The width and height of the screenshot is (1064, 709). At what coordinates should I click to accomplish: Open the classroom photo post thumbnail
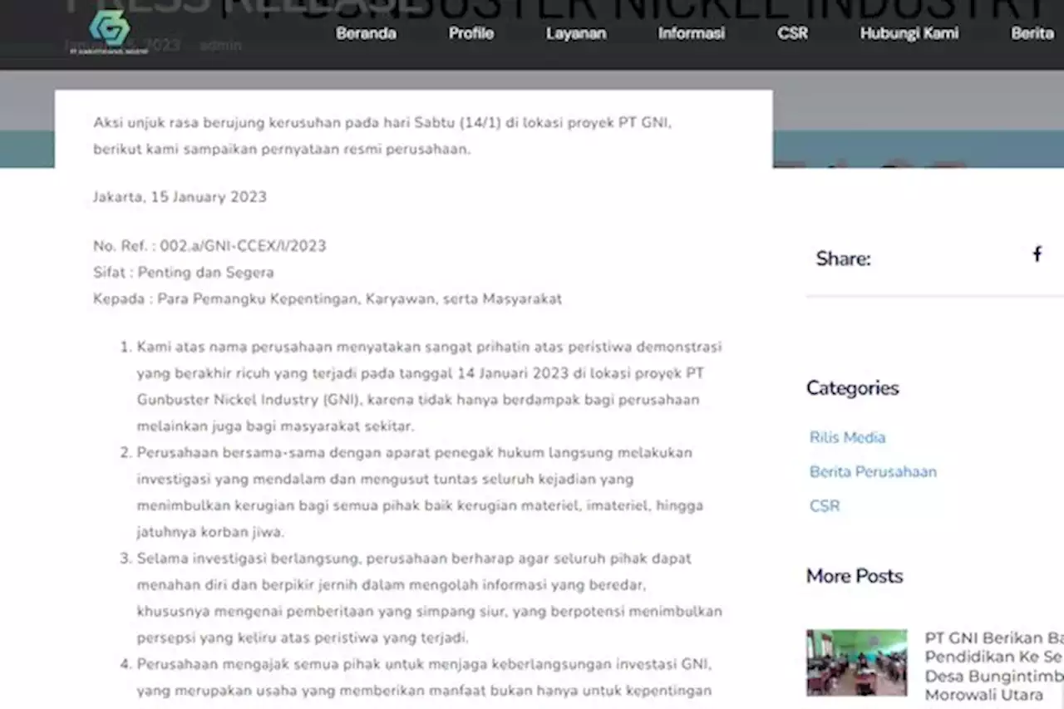pyautogui.click(x=856, y=662)
